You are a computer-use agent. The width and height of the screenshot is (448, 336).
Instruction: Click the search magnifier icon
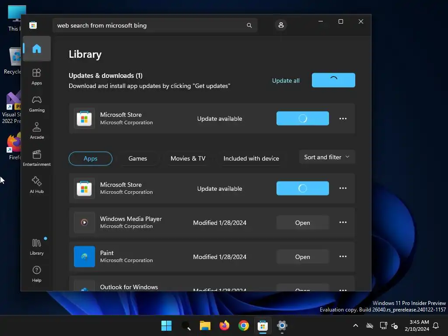249,25
